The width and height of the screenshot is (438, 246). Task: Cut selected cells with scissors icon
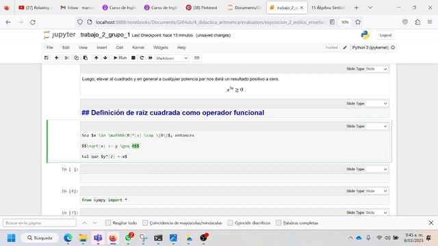(x=67, y=58)
